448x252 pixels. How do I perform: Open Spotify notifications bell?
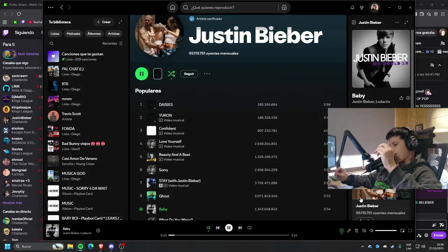352,7
